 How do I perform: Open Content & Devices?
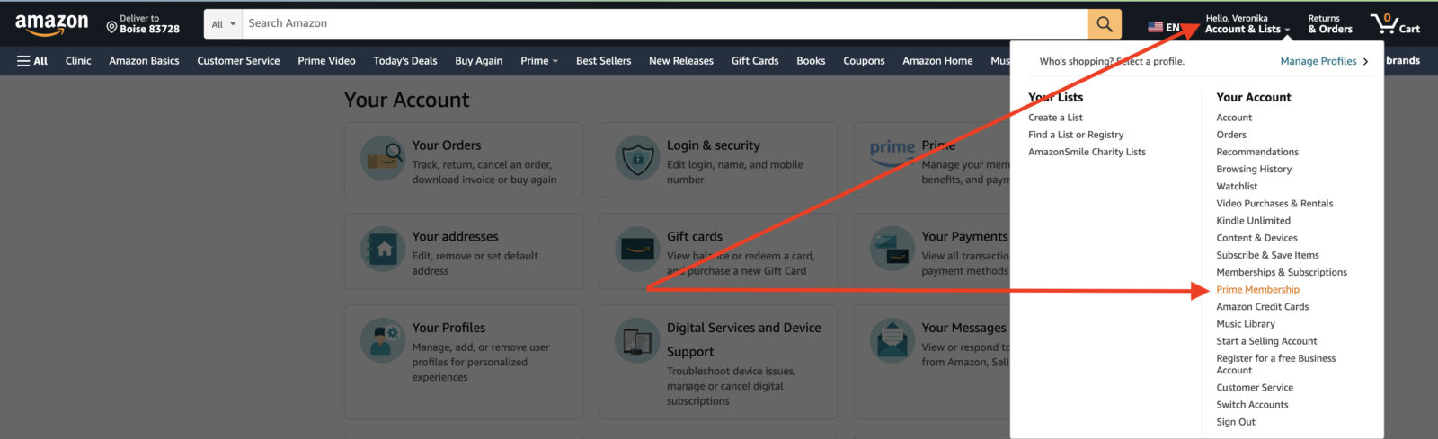[x=1256, y=238]
